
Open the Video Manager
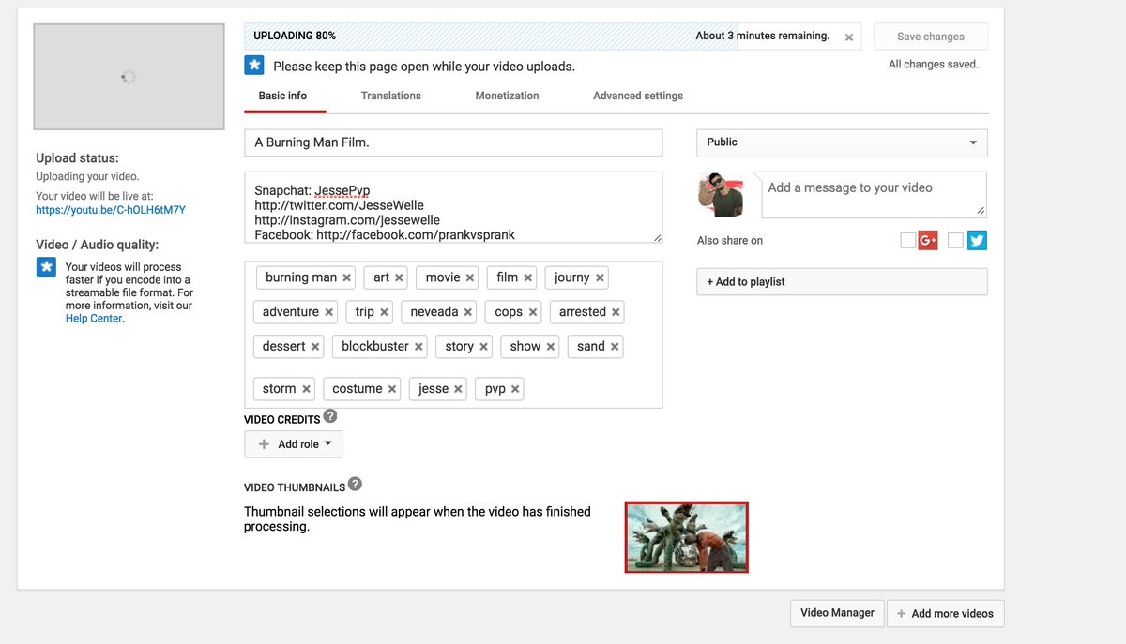coord(837,613)
